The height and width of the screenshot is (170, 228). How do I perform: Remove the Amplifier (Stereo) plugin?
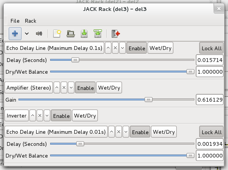64,88
